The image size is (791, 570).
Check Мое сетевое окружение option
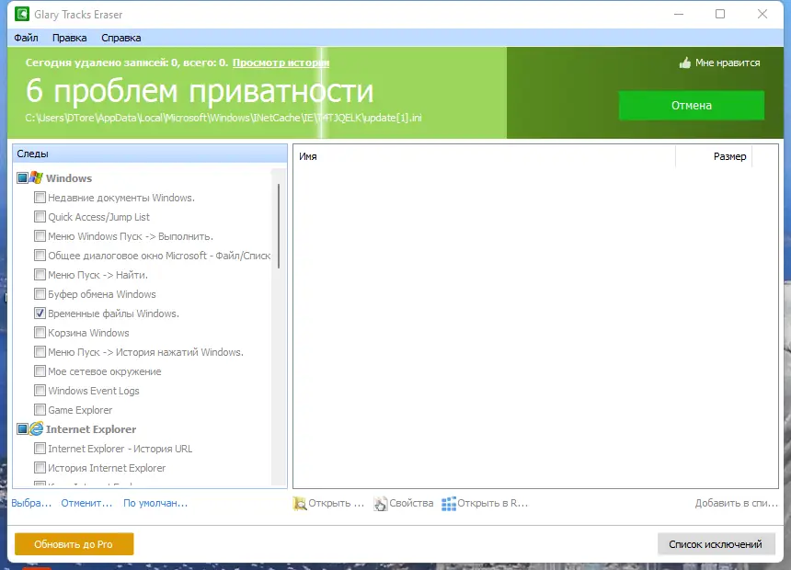point(40,371)
